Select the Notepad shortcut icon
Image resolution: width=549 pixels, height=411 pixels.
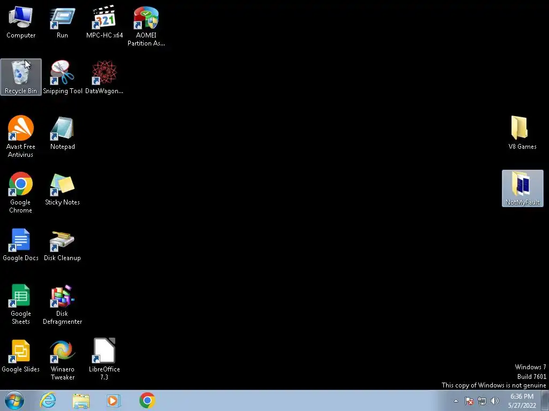[x=62, y=133]
